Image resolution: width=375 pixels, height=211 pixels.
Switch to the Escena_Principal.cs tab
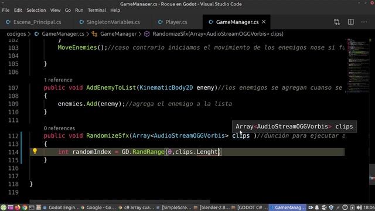(36, 22)
